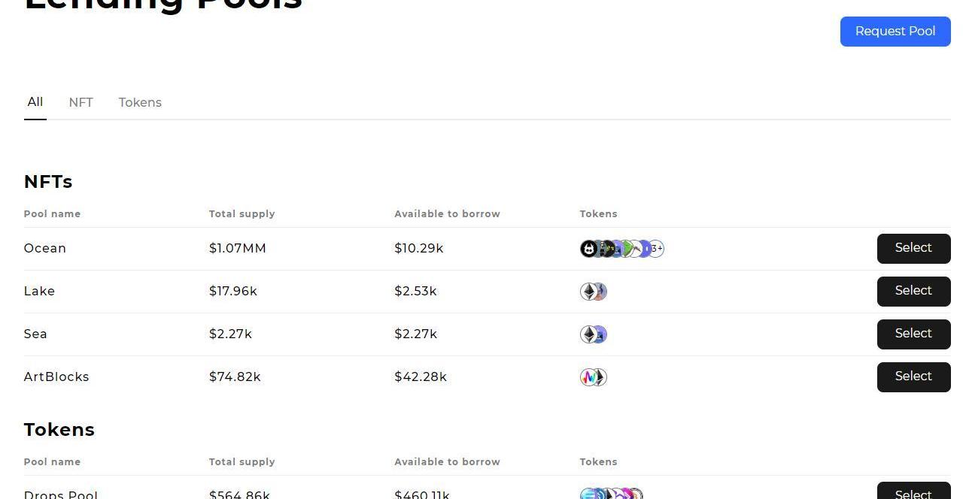Click the Ethereum icon in ArtBlocks row

point(600,377)
